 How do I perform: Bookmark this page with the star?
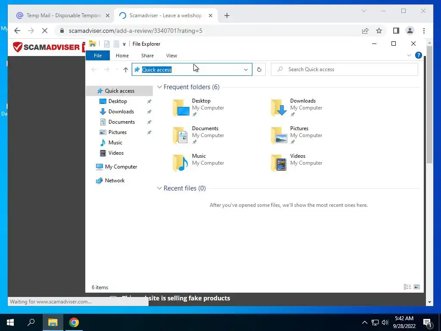click(379, 31)
